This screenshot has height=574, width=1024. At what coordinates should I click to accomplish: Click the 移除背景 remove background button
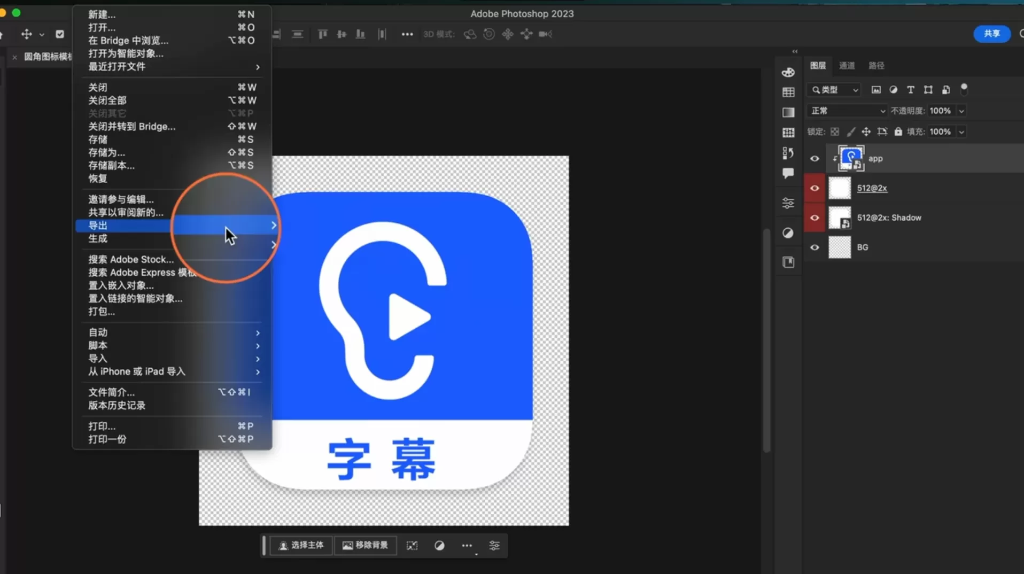pyautogui.click(x=365, y=545)
